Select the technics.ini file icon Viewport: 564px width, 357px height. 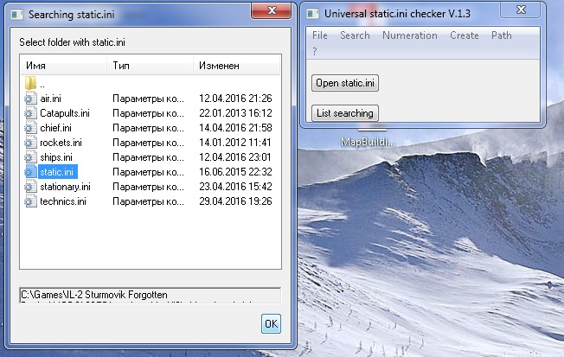click(x=30, y=201)
